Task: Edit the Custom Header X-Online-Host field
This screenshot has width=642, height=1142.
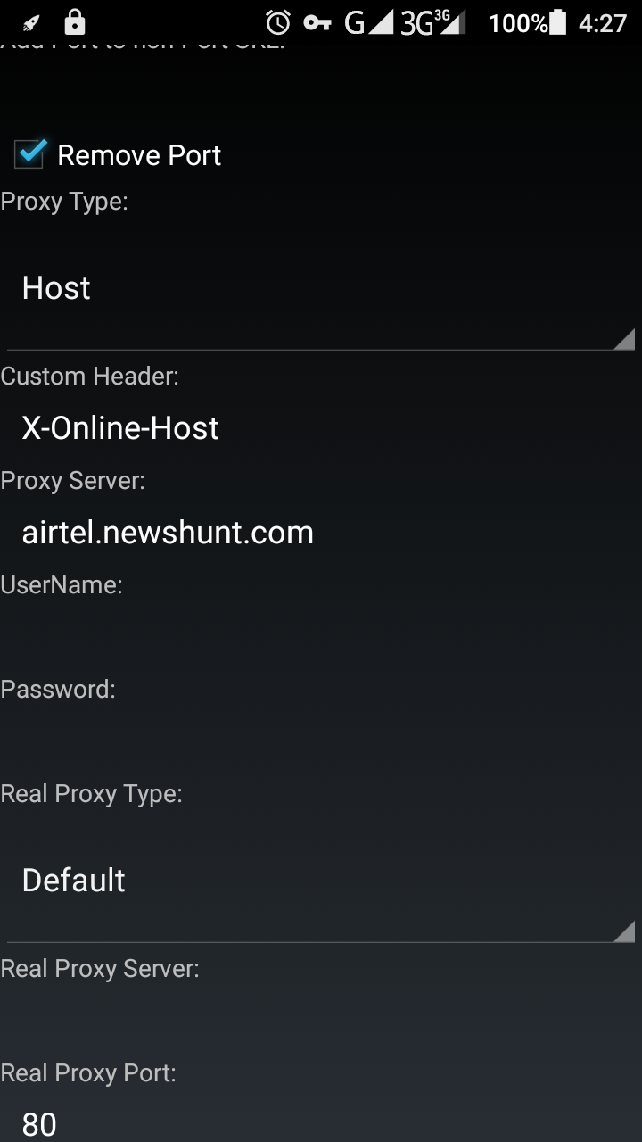Action: coord(321,428)
